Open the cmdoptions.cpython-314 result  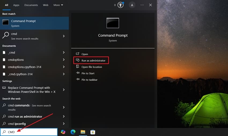point(34,67)
